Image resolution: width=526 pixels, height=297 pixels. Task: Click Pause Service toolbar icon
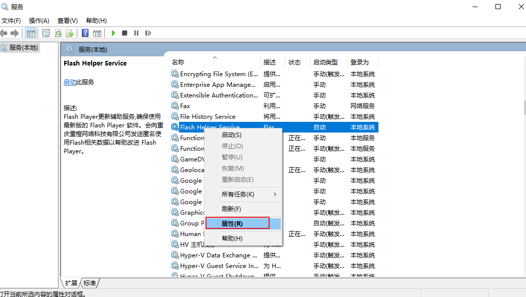[136, 33]
